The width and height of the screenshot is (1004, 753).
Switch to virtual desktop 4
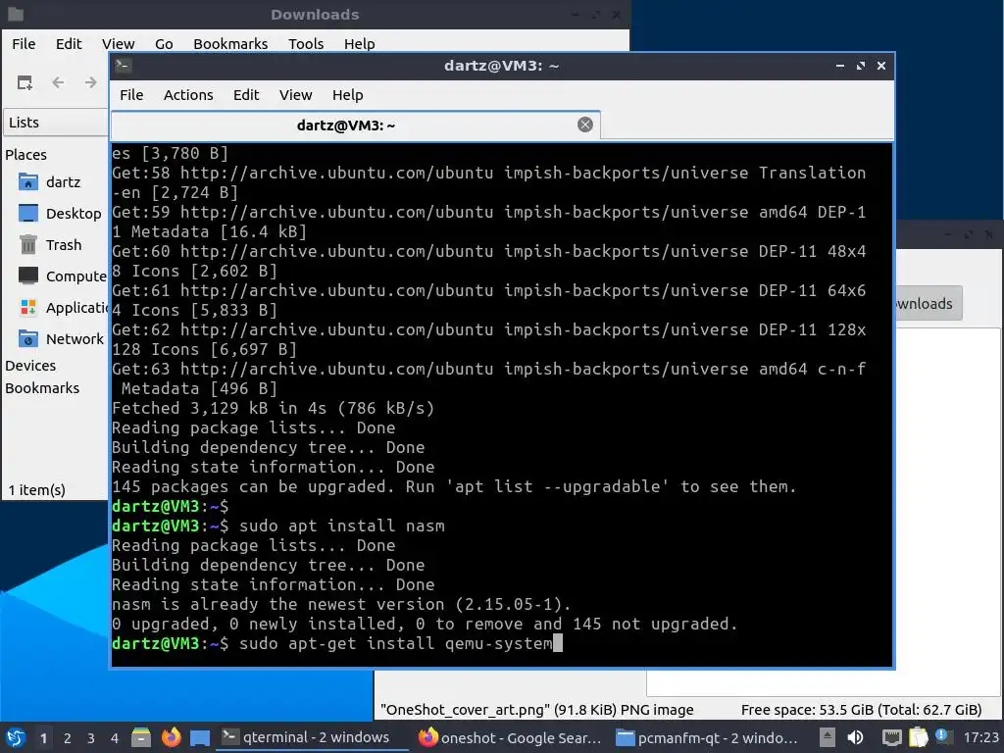pos(115,738)
